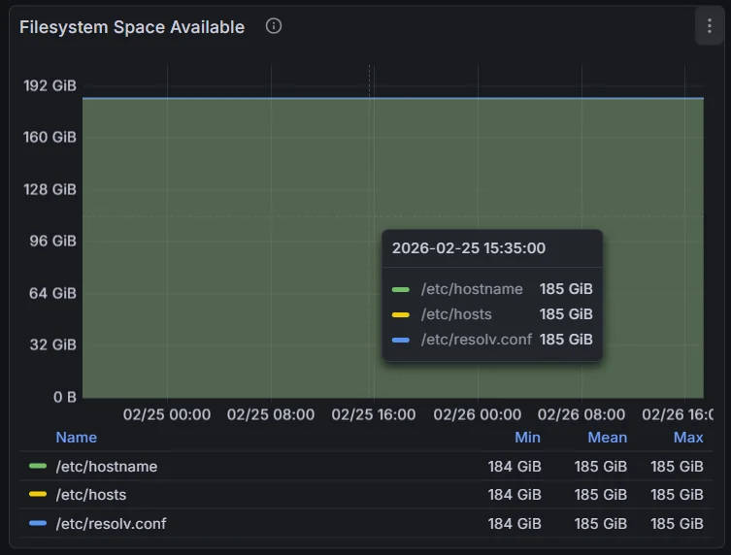Click /etc/hostname row in the hover tooltip
This screenshot has width=731, height=555.
click(492, 289)
